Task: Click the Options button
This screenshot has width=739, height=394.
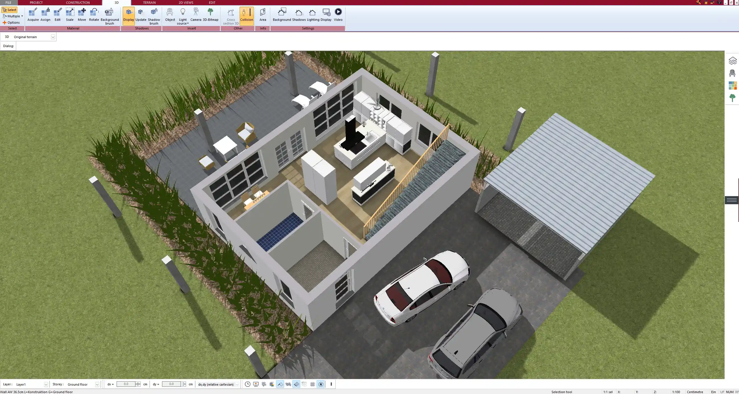Action: 11,23
